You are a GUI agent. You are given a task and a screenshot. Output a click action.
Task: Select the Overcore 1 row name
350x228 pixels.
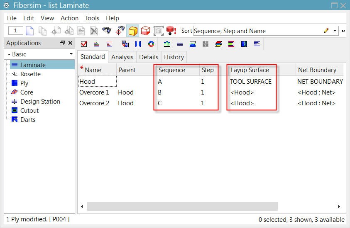(94, 92)
